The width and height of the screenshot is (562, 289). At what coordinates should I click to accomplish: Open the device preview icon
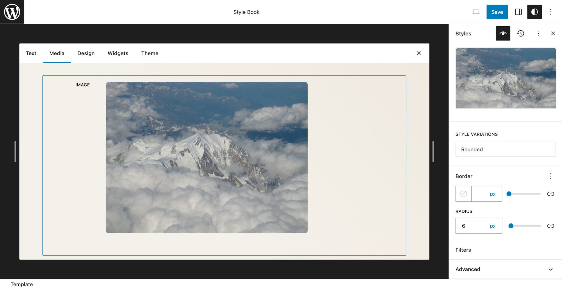pyautogui.click(x=476, y=12)
